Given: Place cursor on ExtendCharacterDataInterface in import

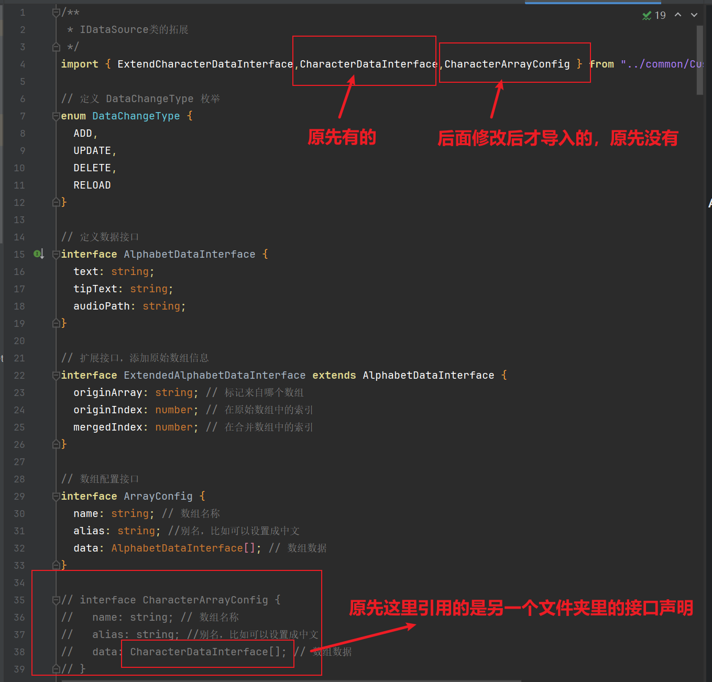Looking at the screenshot, I should pos(205,64).
